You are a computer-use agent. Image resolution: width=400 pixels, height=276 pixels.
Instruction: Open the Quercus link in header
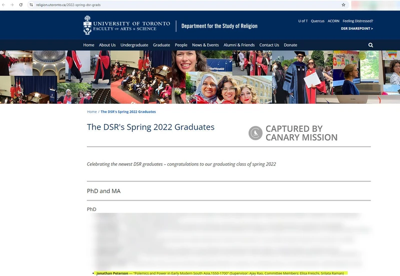click(x=317, y=21)
